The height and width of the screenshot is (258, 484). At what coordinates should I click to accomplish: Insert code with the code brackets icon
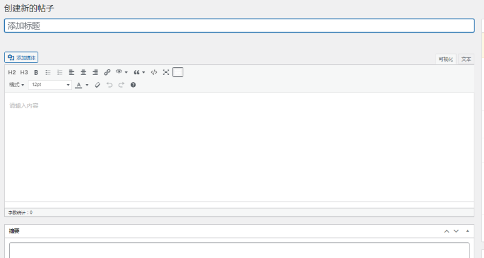154,73
